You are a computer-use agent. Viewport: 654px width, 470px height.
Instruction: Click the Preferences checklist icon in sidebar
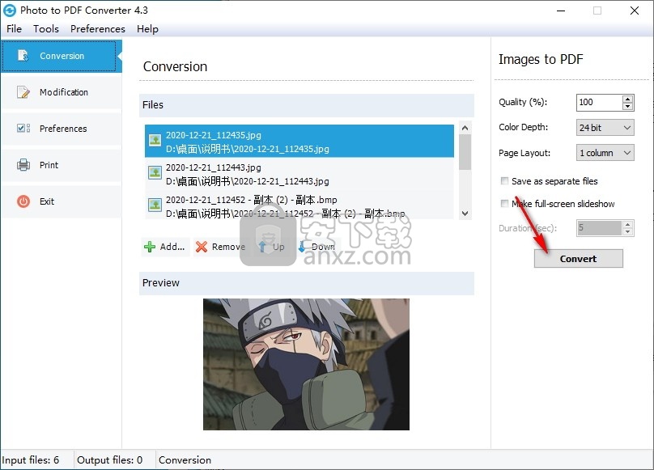23,129
